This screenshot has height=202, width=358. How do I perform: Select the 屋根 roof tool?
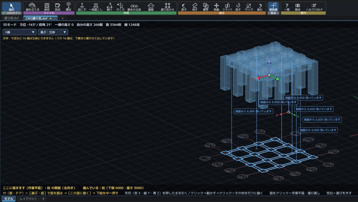[151, 7]
